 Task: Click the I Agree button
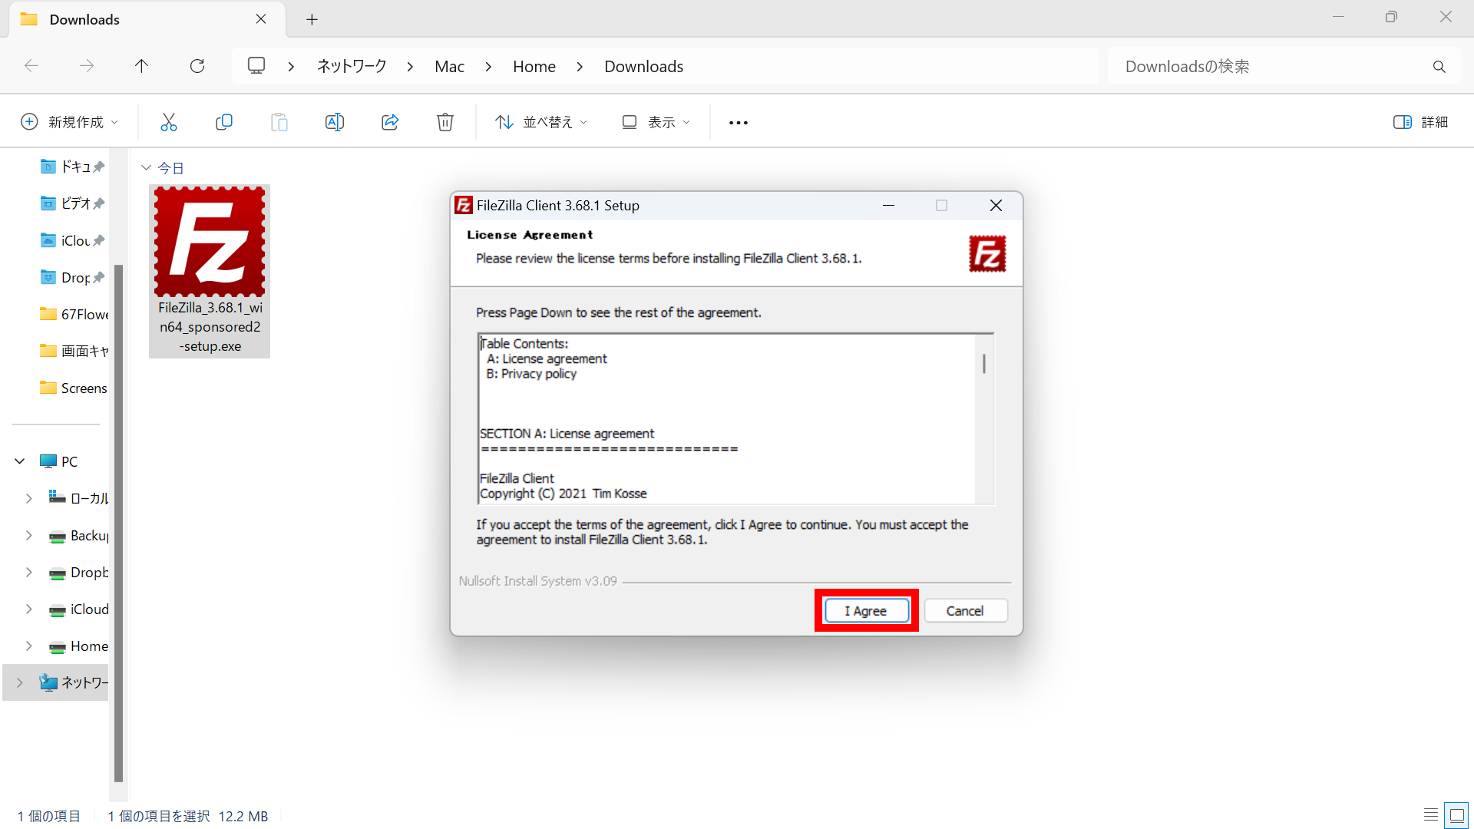(866, 611)
